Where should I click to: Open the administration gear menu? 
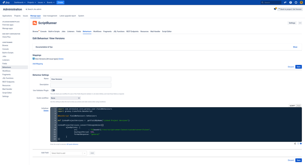(x=296, y=2)
